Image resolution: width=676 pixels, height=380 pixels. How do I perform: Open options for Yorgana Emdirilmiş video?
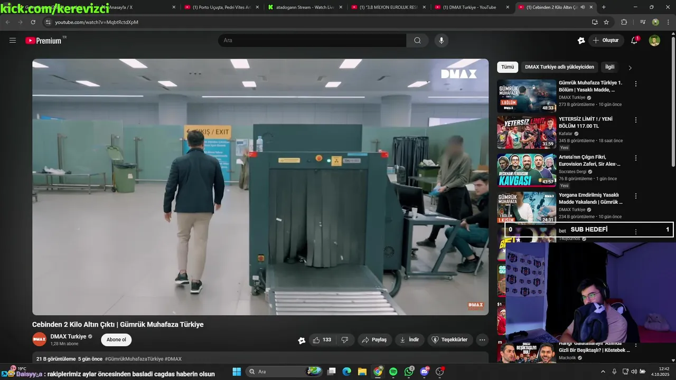click(x=636, y=196)
